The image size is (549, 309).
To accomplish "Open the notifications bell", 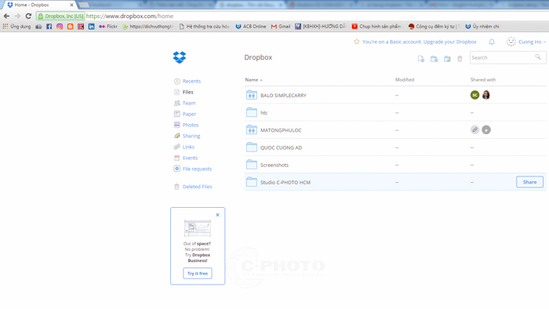I will click(x=492, y=42).
